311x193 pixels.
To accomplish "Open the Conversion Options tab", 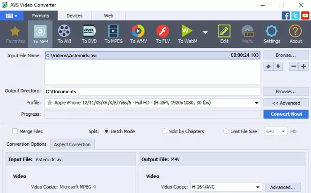I will pos(27,144).
